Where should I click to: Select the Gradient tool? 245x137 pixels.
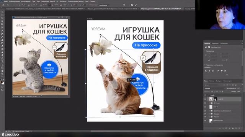coord(2,49)
